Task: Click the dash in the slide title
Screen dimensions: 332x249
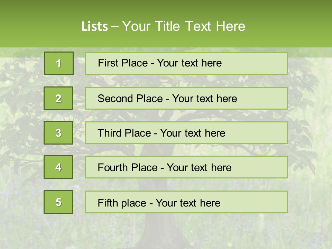Action: (115, 27)
